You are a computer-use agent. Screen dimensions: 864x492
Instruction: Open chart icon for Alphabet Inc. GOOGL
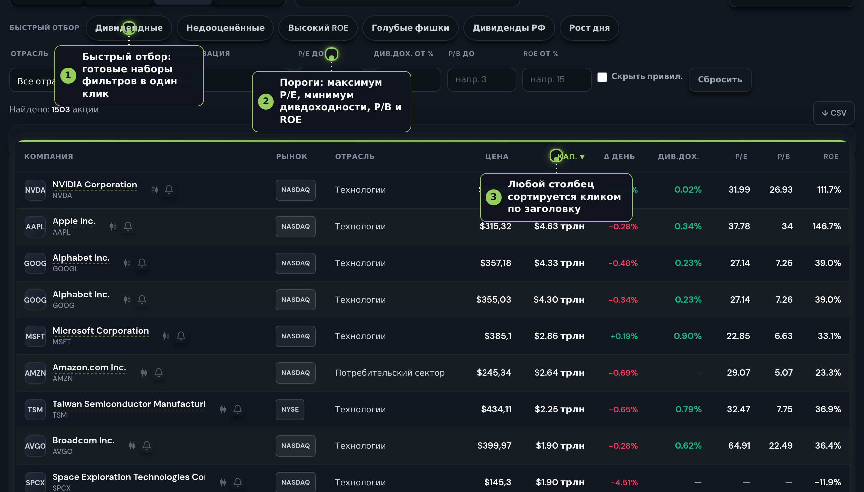click(x=127, y=263)
